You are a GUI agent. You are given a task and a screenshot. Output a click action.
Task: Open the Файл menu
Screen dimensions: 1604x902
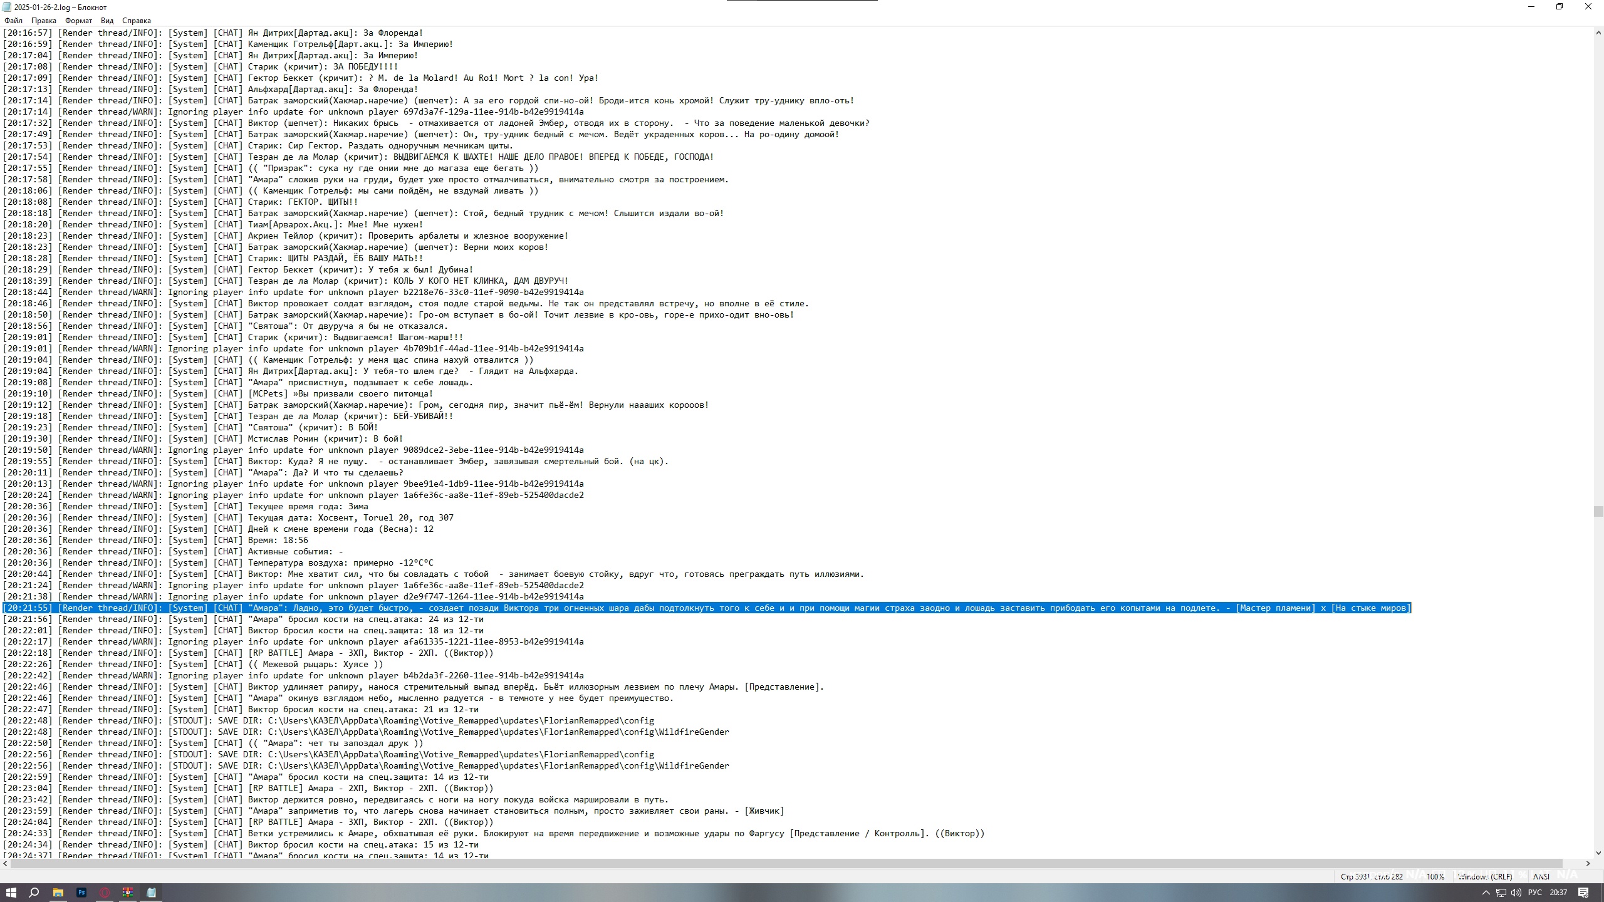coord(13,21)
